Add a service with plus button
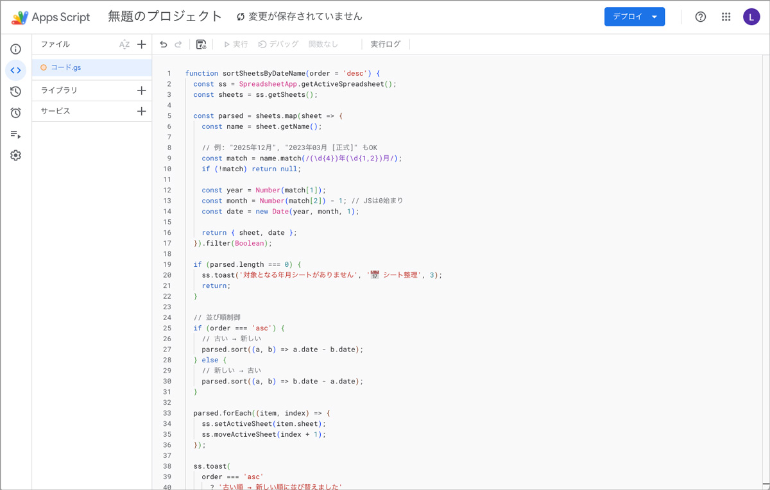 142,111
